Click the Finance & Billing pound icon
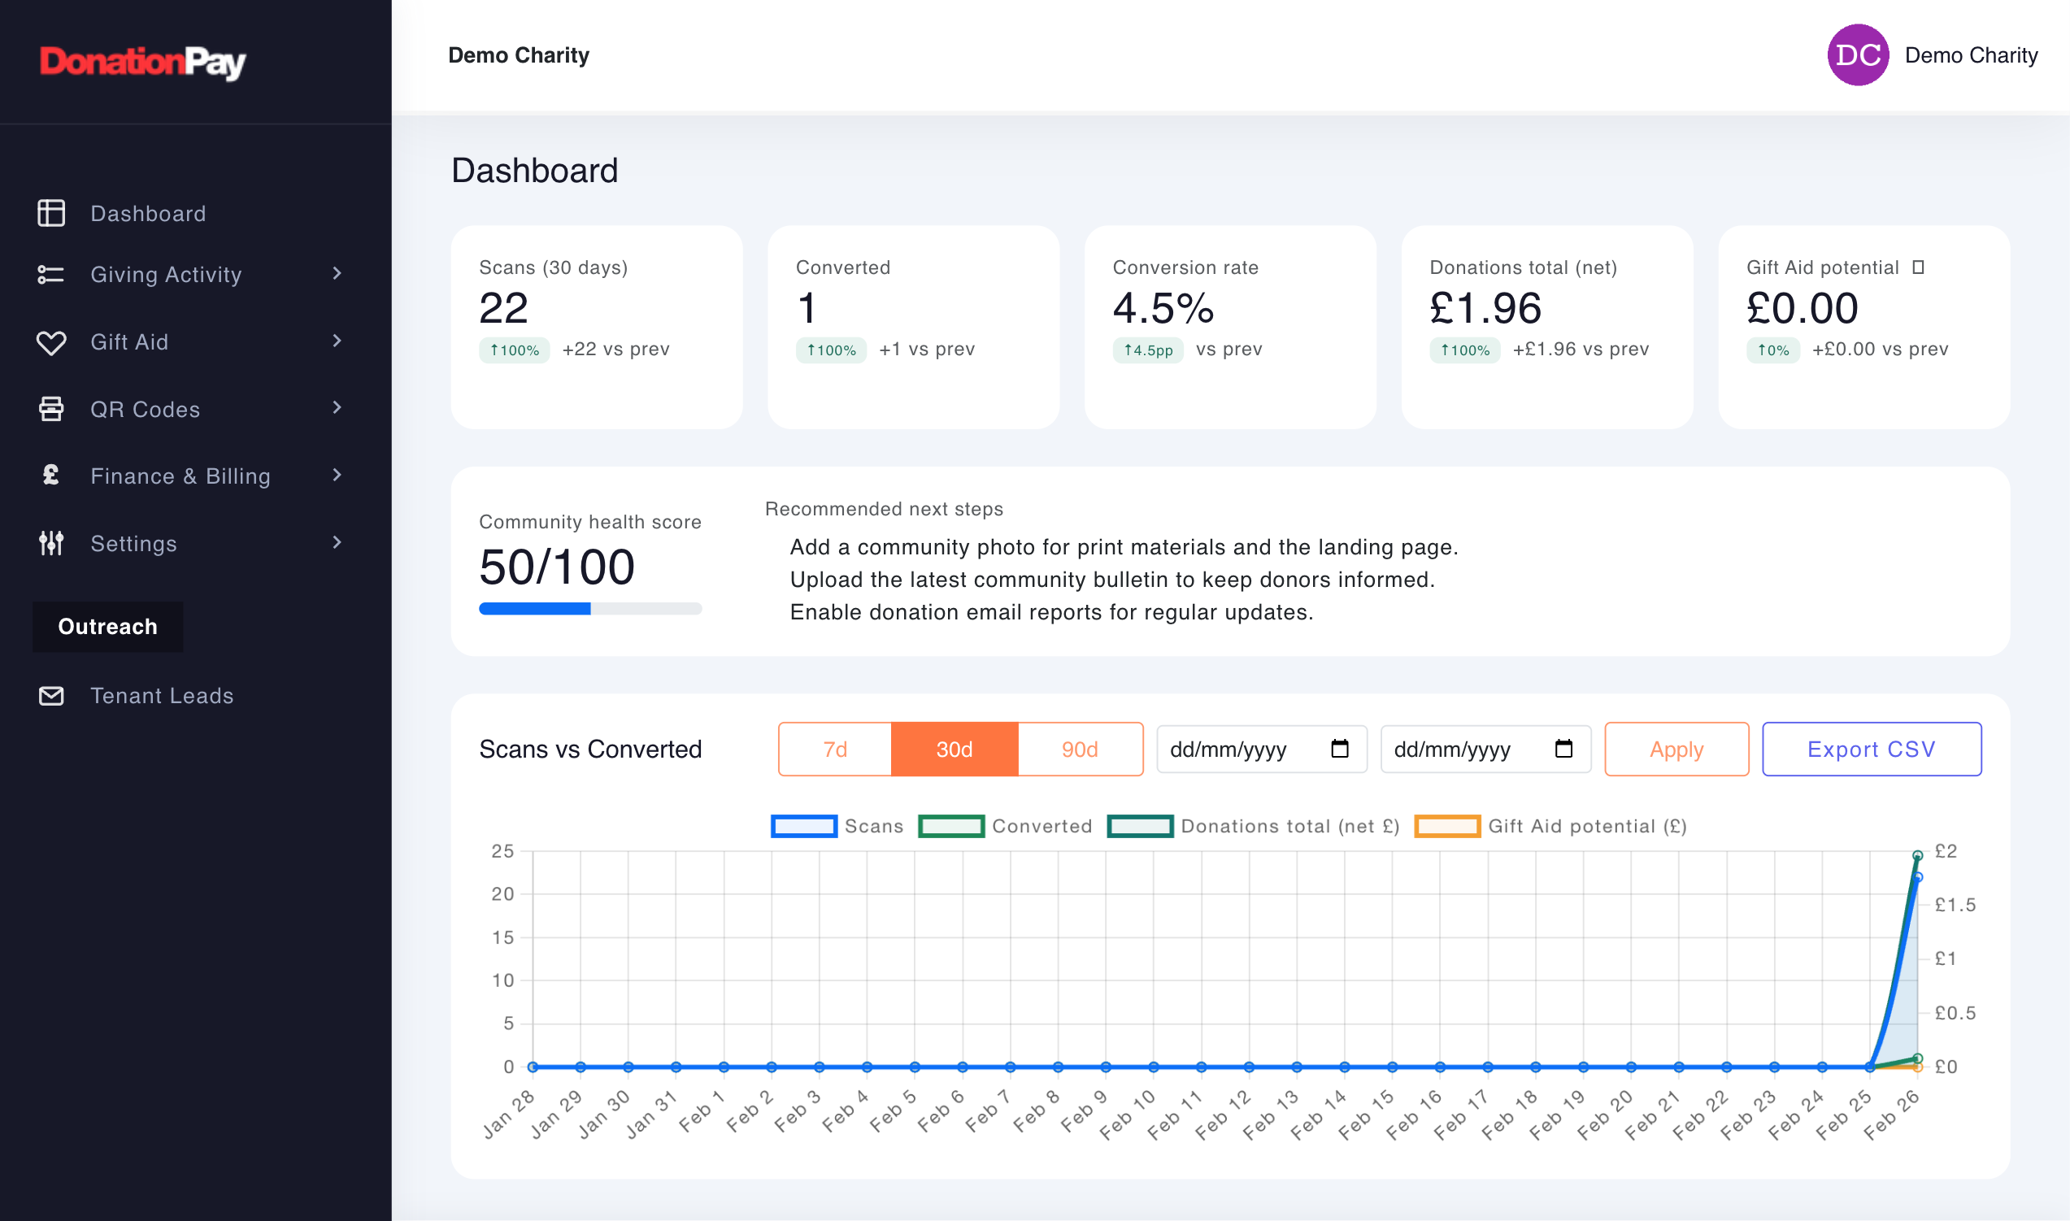The image size is (2070, 1221). pos(51,476)
